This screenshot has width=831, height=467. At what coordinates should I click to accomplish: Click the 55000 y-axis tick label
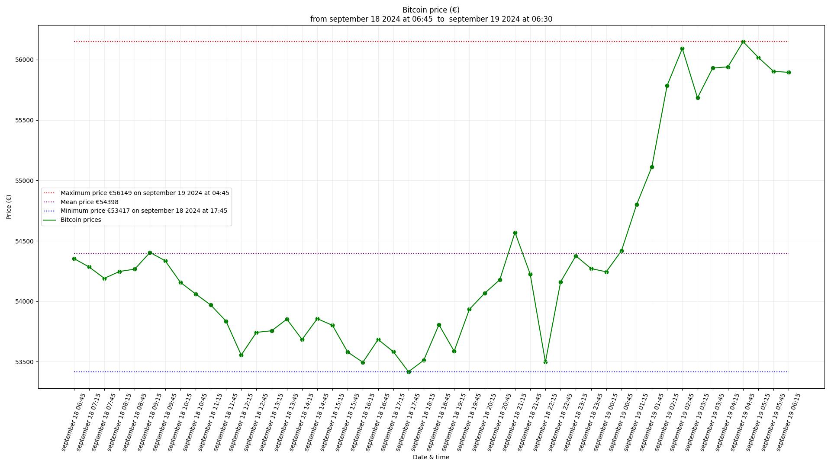(x=24, y=181)
